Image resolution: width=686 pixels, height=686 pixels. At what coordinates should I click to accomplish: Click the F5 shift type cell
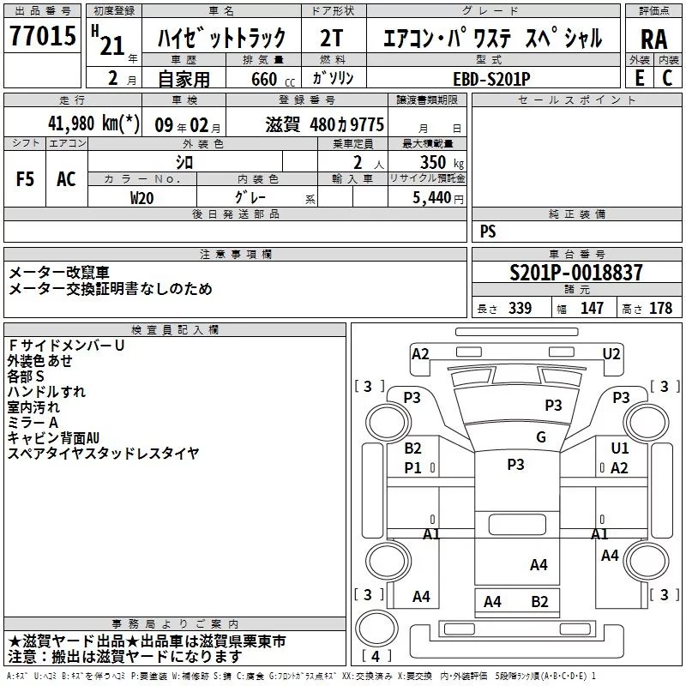tap(26, 178)
